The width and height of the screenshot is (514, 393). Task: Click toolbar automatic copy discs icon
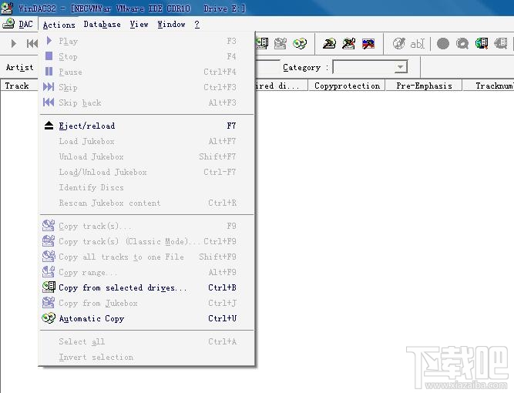point(300,44)
